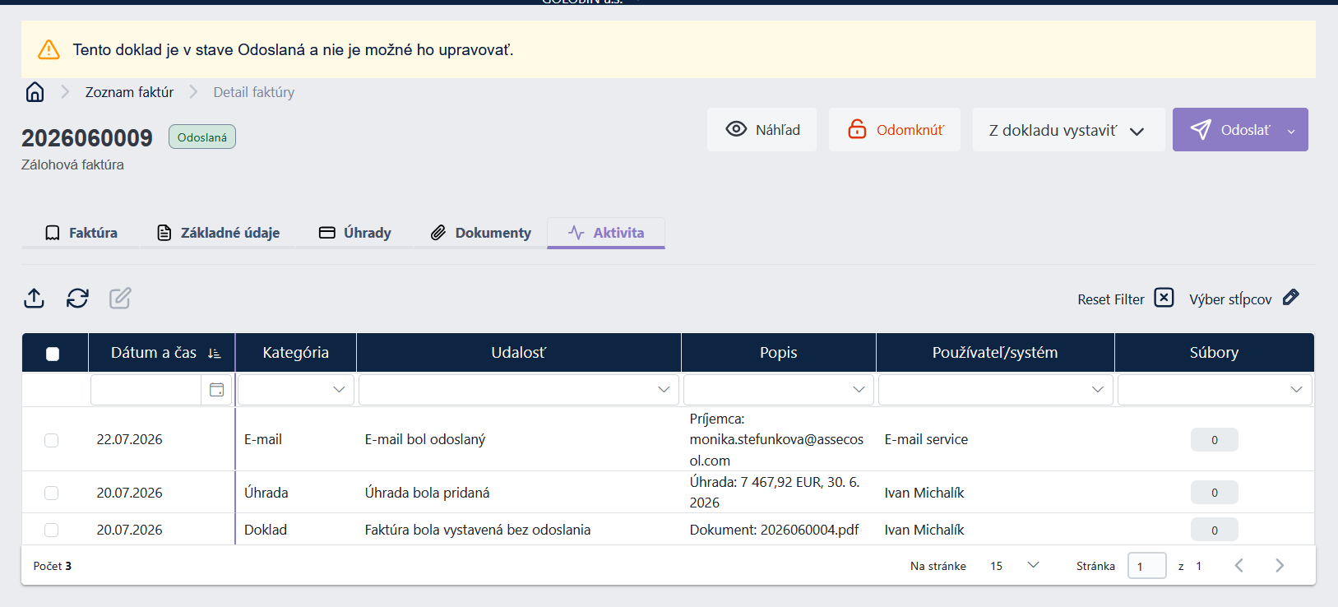Open the Kategória filter dropdown
The height and width of the screenshot is (607, 1338).
point(296,390)
